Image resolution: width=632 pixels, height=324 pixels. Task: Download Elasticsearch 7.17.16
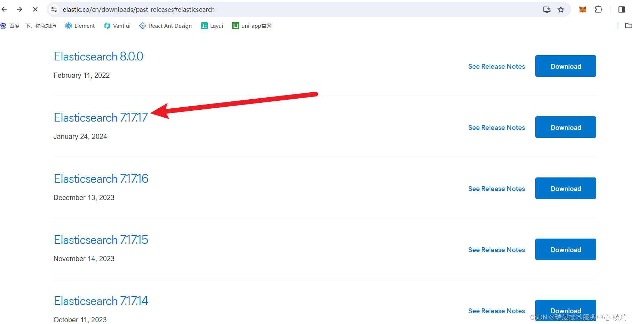566,188
